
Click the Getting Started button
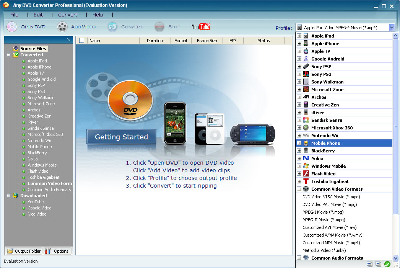coord(122,137)
